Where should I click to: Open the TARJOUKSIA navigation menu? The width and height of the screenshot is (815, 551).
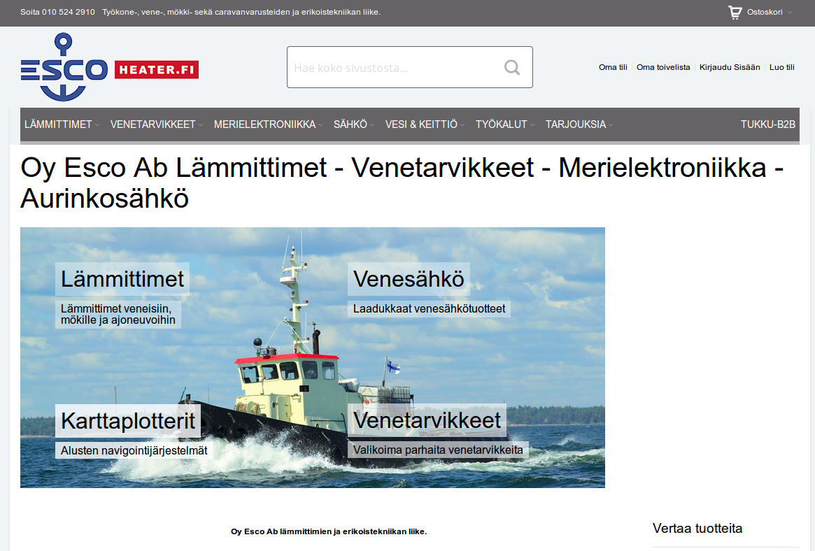[x=575, y=124]
